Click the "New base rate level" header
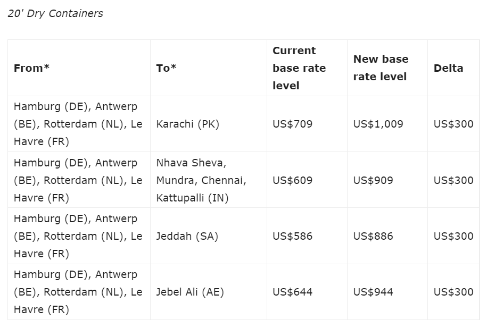The width and height of the screenshot is (487, 328). [x=381, y=68]
